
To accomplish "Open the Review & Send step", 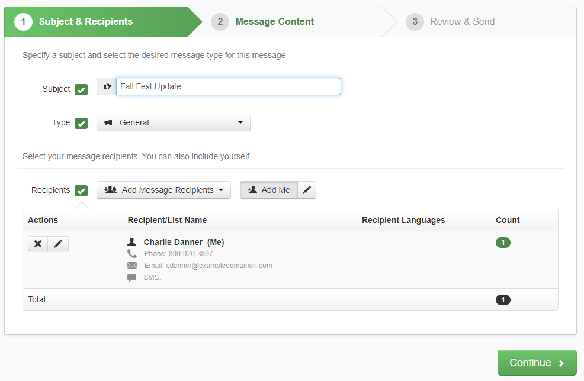I will click(462, 21).
